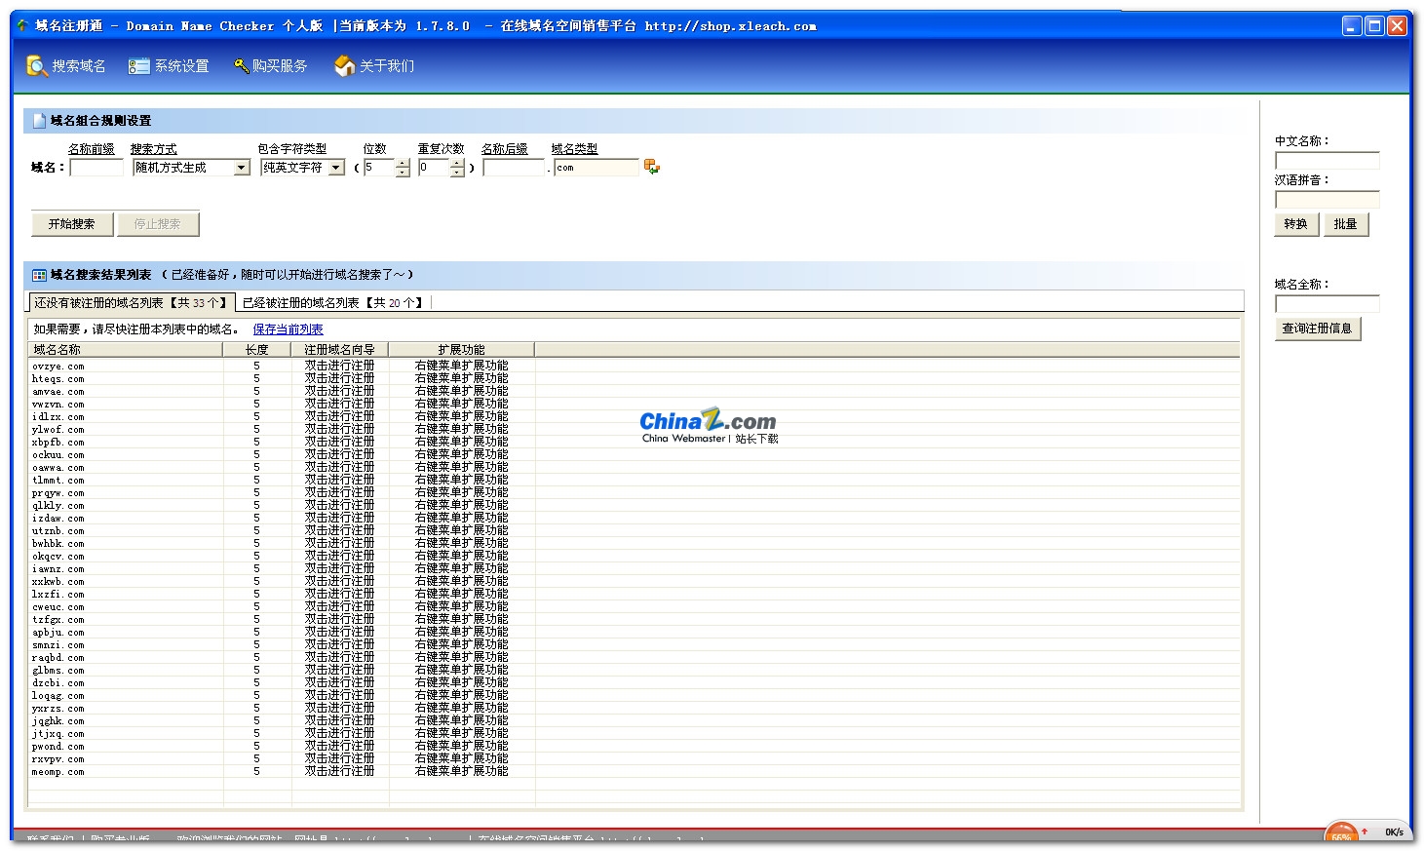Select the xxkwb.com row
This screenshot has width=1424, height=851.
pyautogui.click(x=634, y=581)
